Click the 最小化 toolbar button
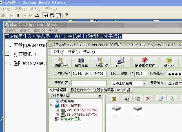Image resolution: width=182 pixels, height=132 pixels. point(169,62)
